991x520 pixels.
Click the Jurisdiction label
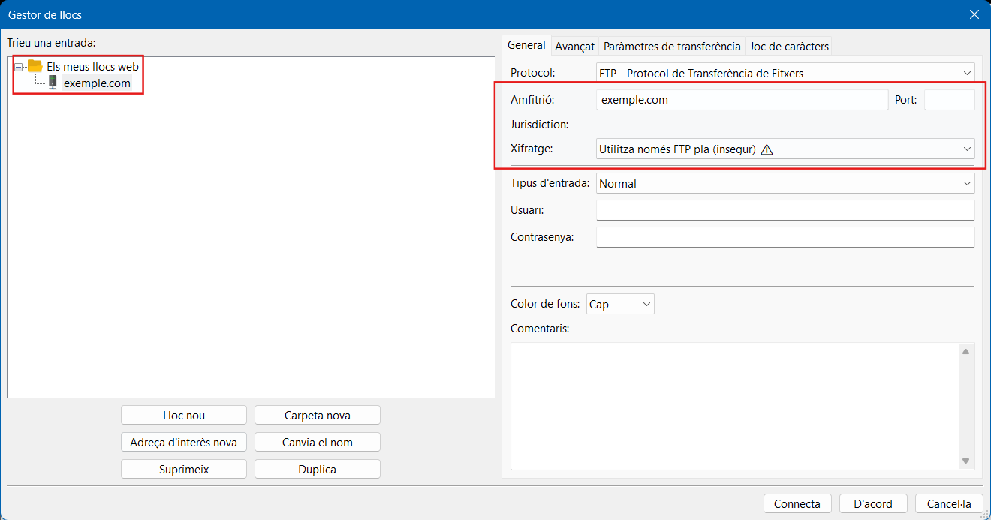pyautogui.click(x=540, y=125)
